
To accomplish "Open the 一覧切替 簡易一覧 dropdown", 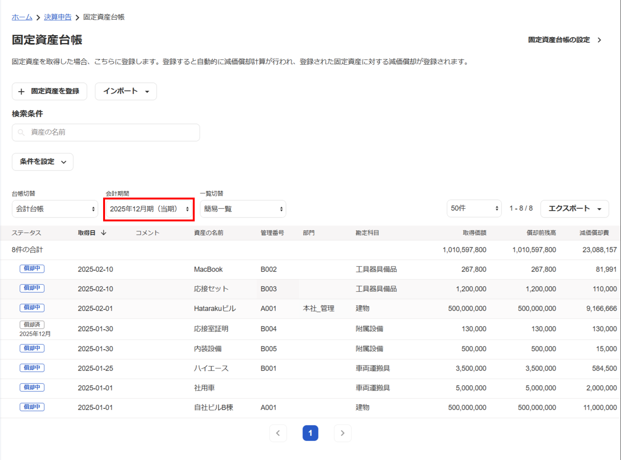I will tap(243, 209).
